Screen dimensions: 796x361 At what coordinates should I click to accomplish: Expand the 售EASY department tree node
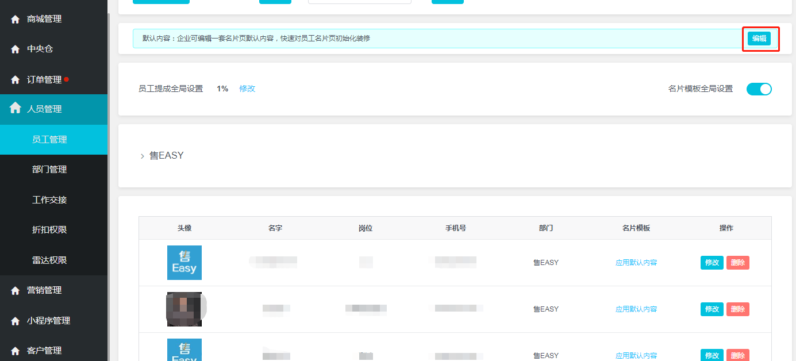coord(143,156)
